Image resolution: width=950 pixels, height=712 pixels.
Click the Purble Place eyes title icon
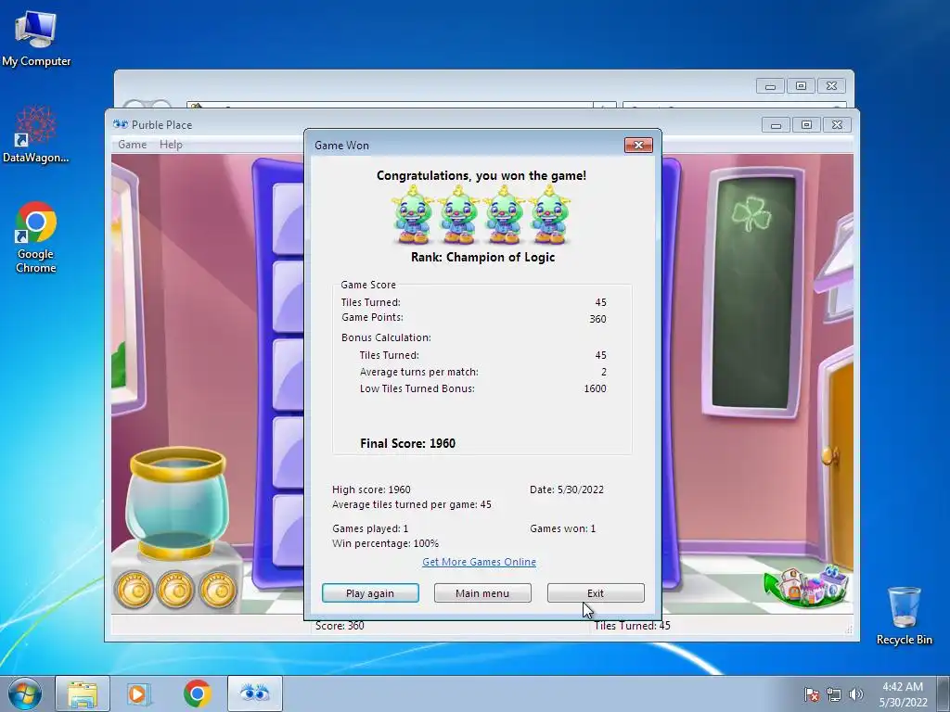(x=120, y=124)
